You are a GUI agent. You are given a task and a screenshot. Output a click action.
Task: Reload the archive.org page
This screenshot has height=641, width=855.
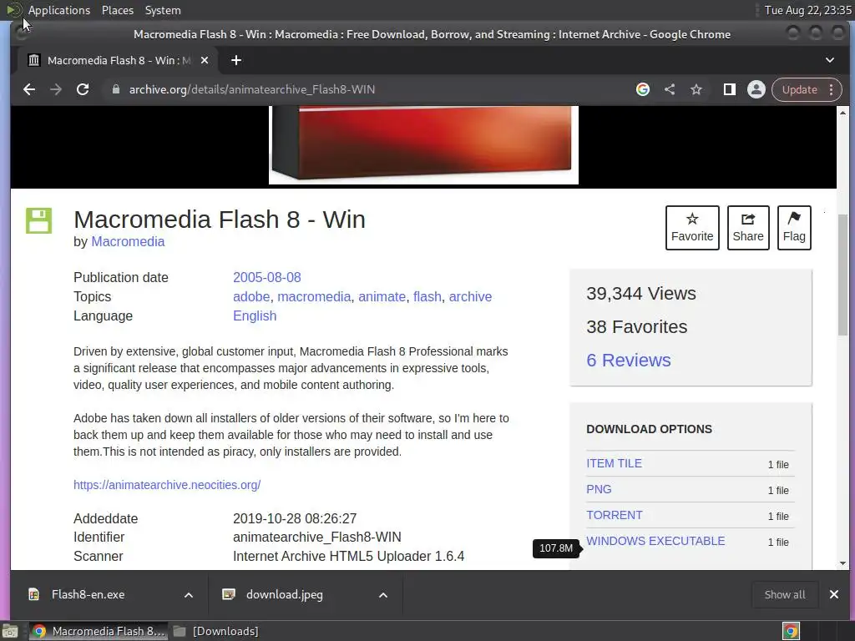(x=83, y=89)
